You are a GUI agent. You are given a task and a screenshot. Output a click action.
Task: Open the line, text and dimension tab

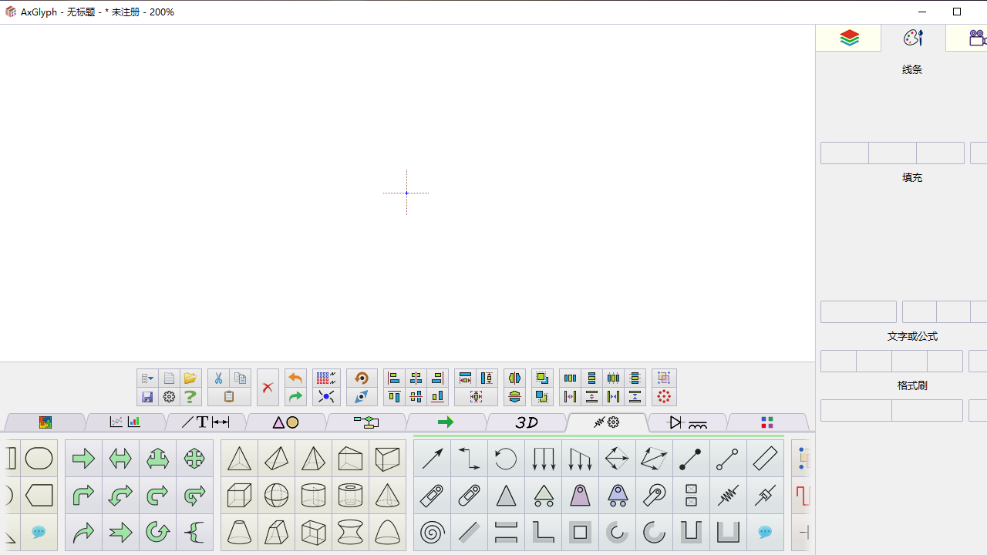click(205, 422)
